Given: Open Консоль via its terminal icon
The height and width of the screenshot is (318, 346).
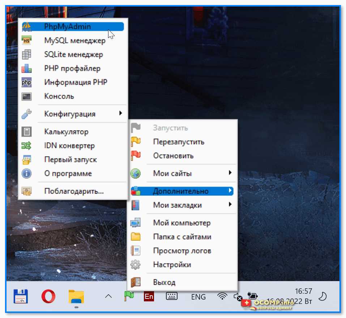Looking at the screenshot, I should [26, 97].
